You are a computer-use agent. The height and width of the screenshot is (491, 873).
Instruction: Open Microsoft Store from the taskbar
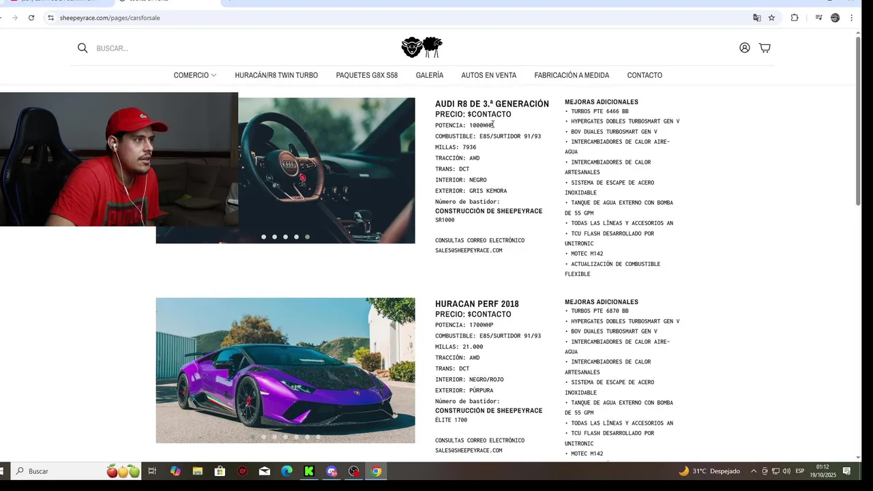pos(220,471)
